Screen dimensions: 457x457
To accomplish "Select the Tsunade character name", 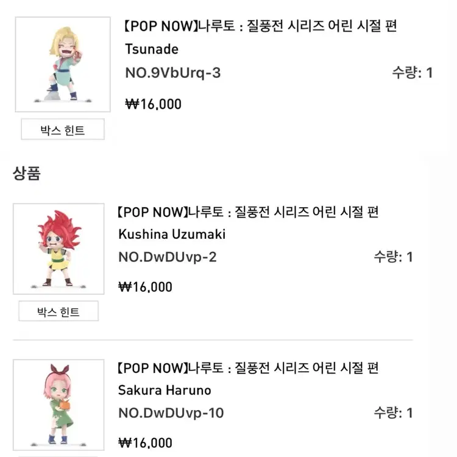I will click(152, 49).
